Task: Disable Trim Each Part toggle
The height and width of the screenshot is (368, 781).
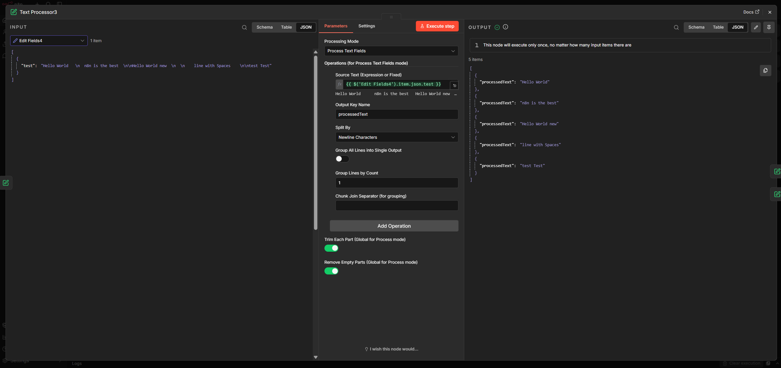Action: (331, 248)
